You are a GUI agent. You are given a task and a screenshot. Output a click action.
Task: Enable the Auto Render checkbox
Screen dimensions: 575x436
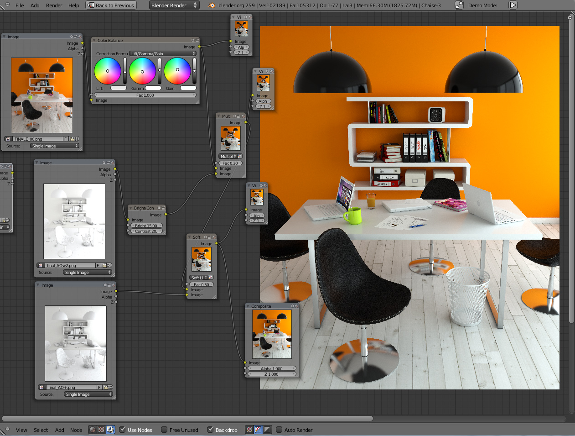[x=279, y=430]
